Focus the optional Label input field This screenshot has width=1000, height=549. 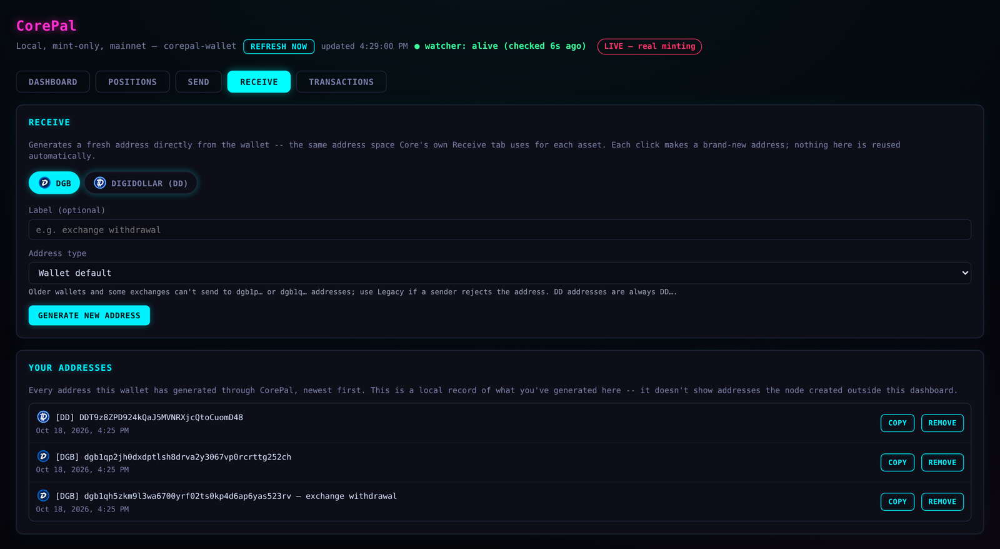(x=499, y=229)
